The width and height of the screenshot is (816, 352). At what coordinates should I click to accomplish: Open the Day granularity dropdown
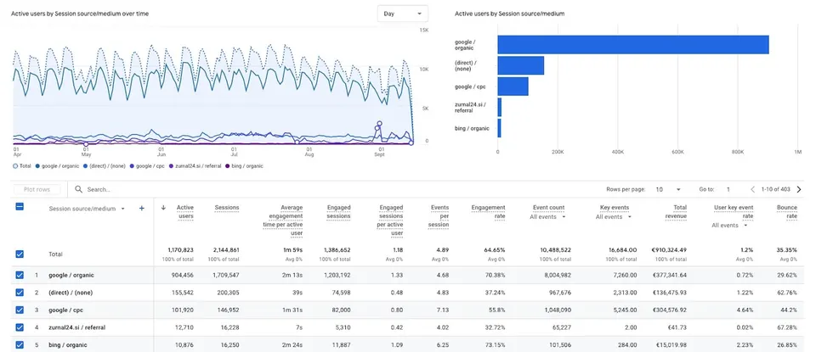tap(402, 14)
